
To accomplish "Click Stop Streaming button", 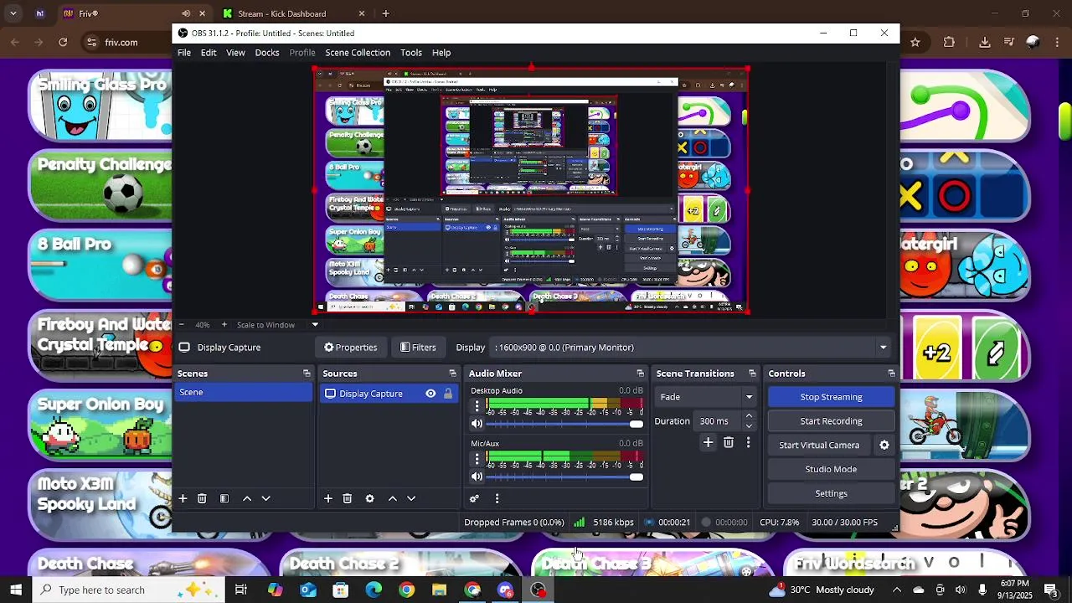I will pos(831,397).
